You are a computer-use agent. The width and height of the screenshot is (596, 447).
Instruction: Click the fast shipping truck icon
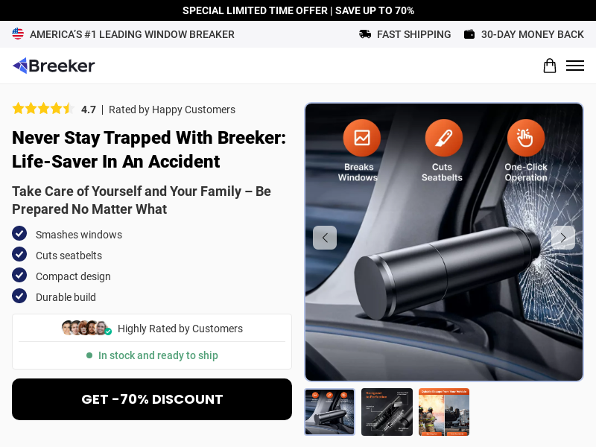[x=365, y=34]
